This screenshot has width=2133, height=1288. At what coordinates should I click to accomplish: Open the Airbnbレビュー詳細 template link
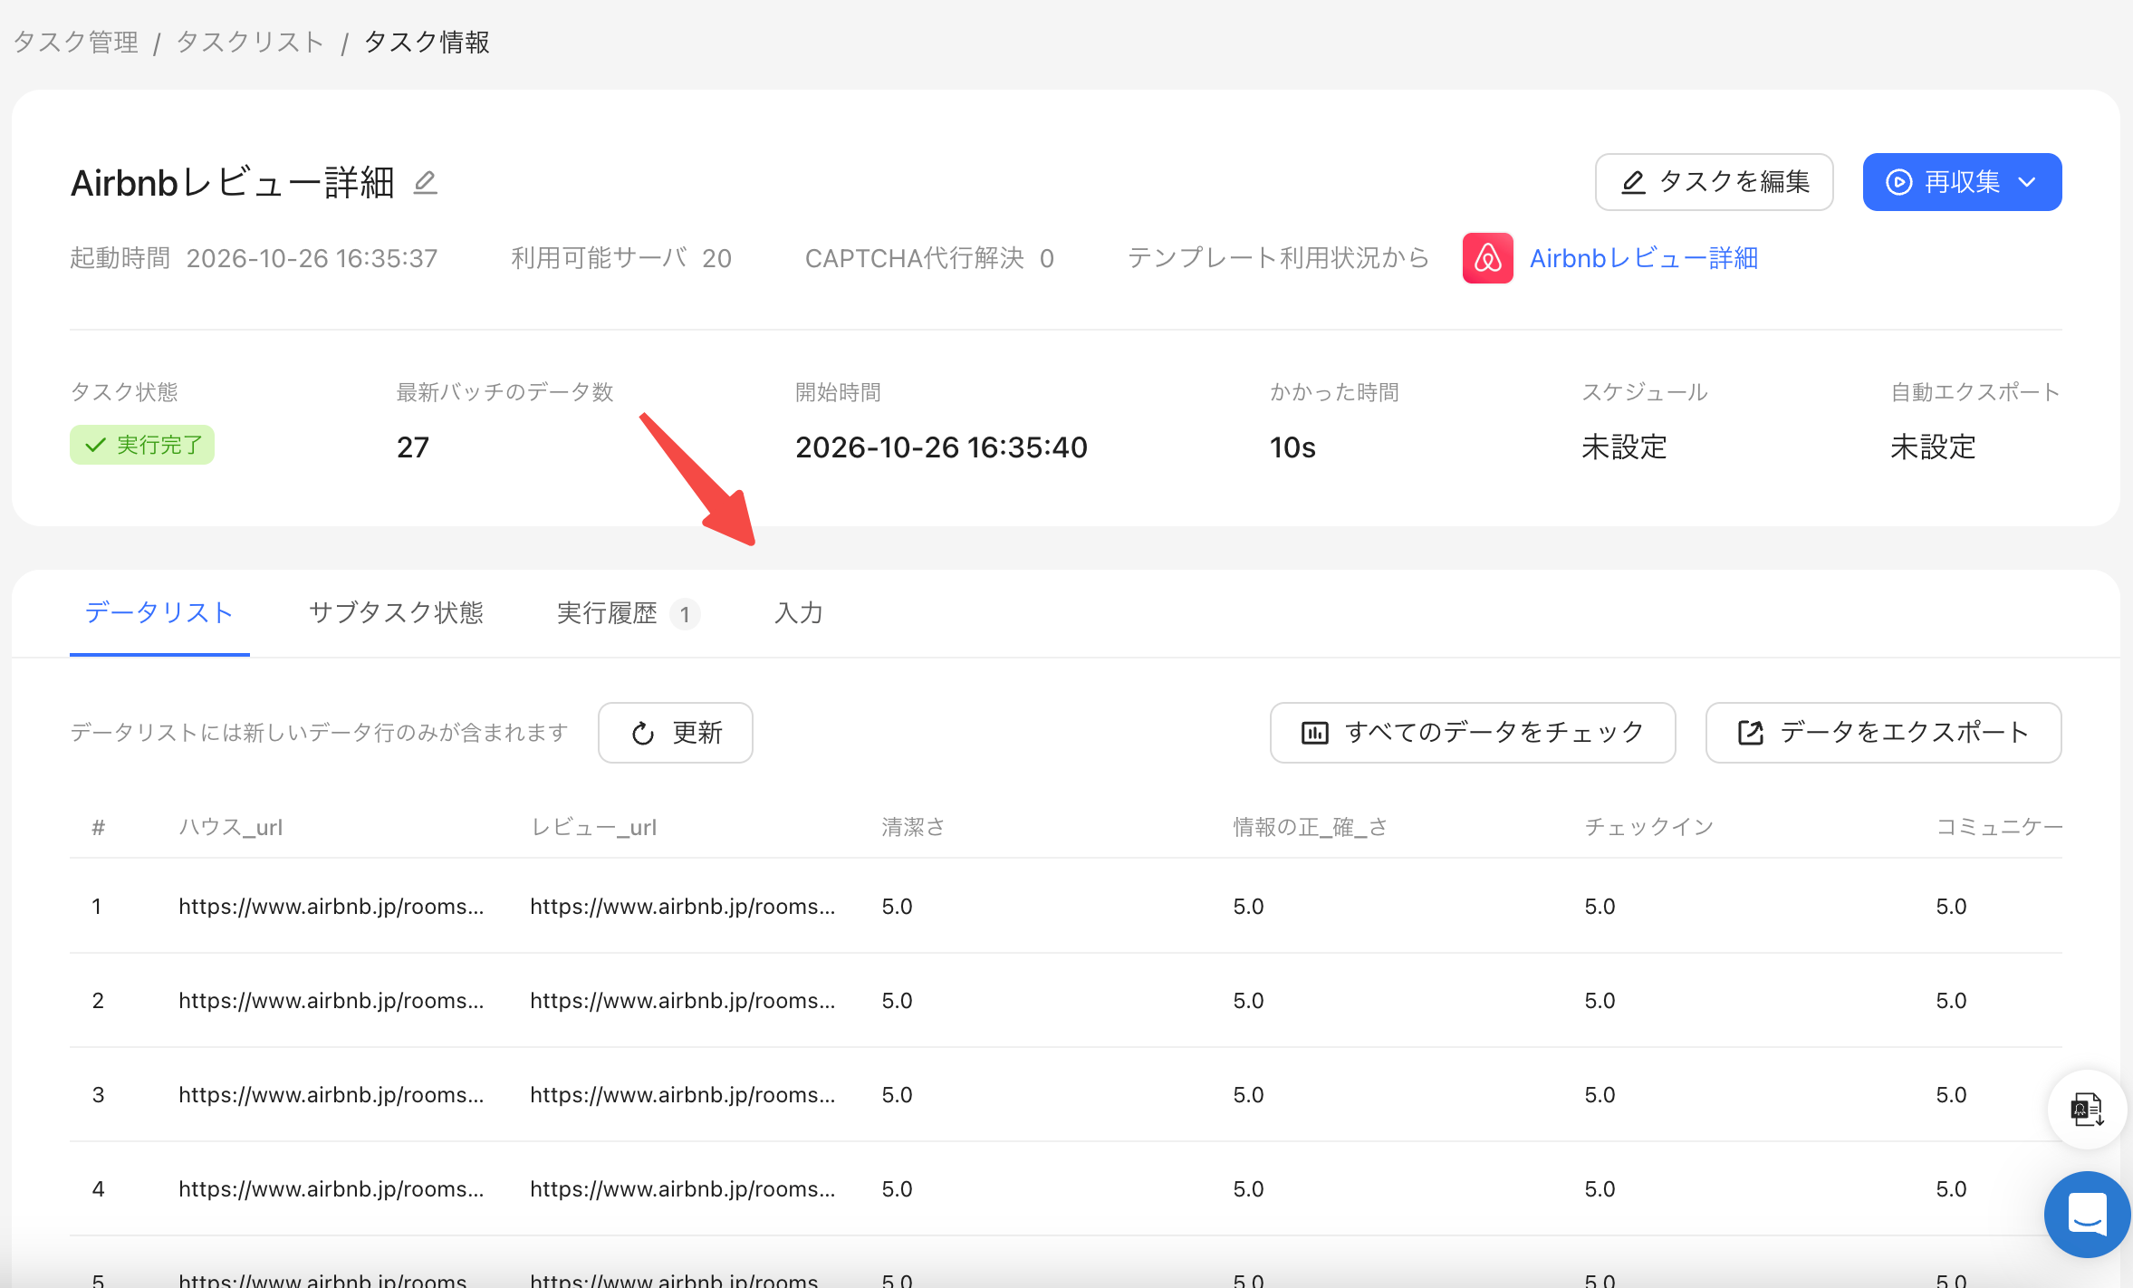tap(1643, 258)
